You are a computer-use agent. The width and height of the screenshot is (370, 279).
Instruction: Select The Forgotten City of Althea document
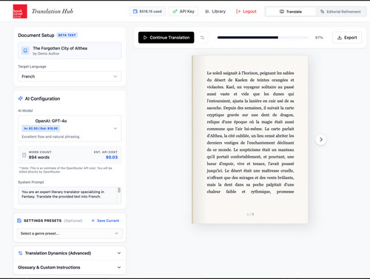tap(70, 50)
